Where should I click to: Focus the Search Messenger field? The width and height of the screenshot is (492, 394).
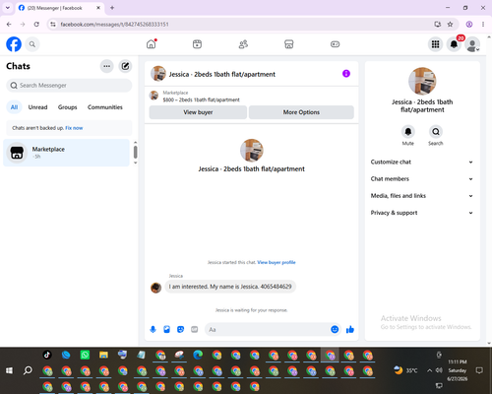point(69,86)
